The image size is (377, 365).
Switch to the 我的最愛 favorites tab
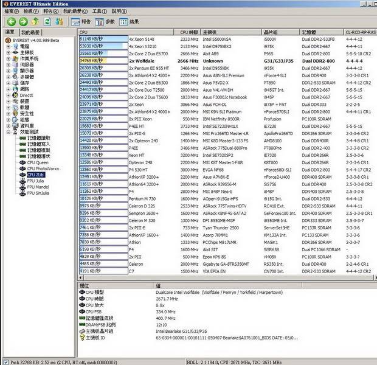[30, 32]
